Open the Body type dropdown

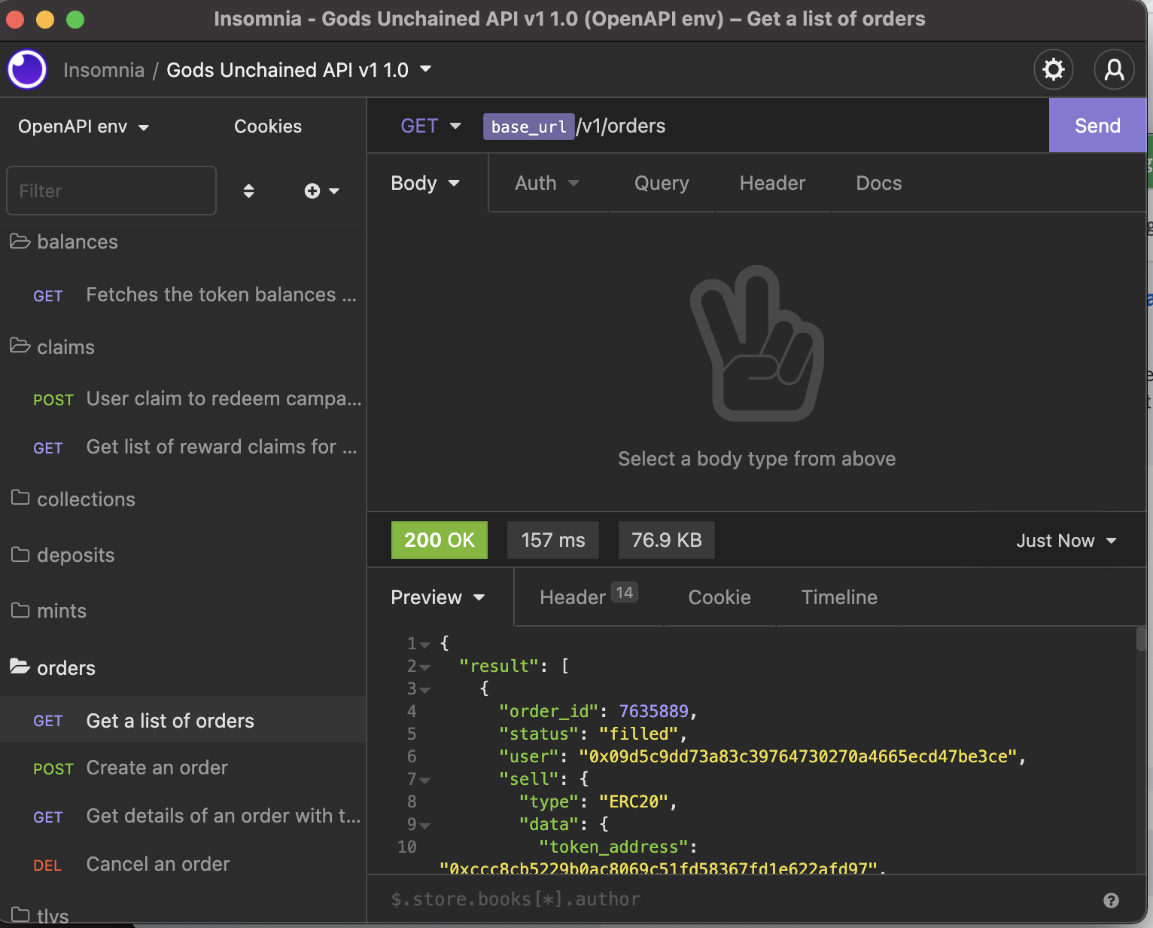click(425, 183)
